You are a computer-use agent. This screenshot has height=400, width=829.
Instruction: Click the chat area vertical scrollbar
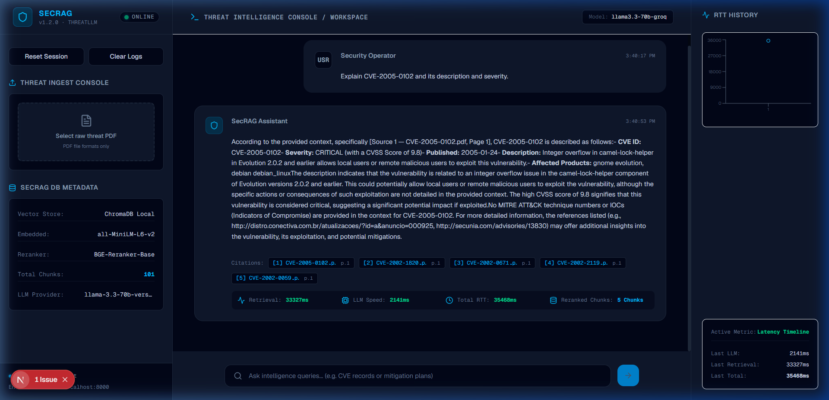pos(689,198)
